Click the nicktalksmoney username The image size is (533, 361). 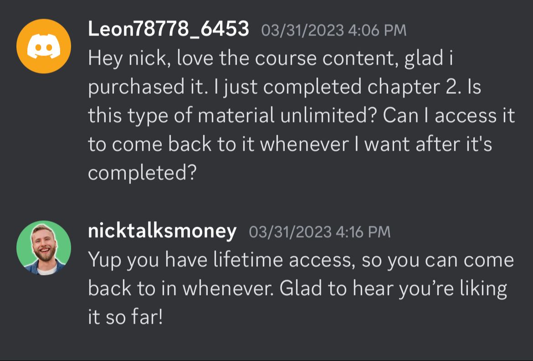[162, 231]
